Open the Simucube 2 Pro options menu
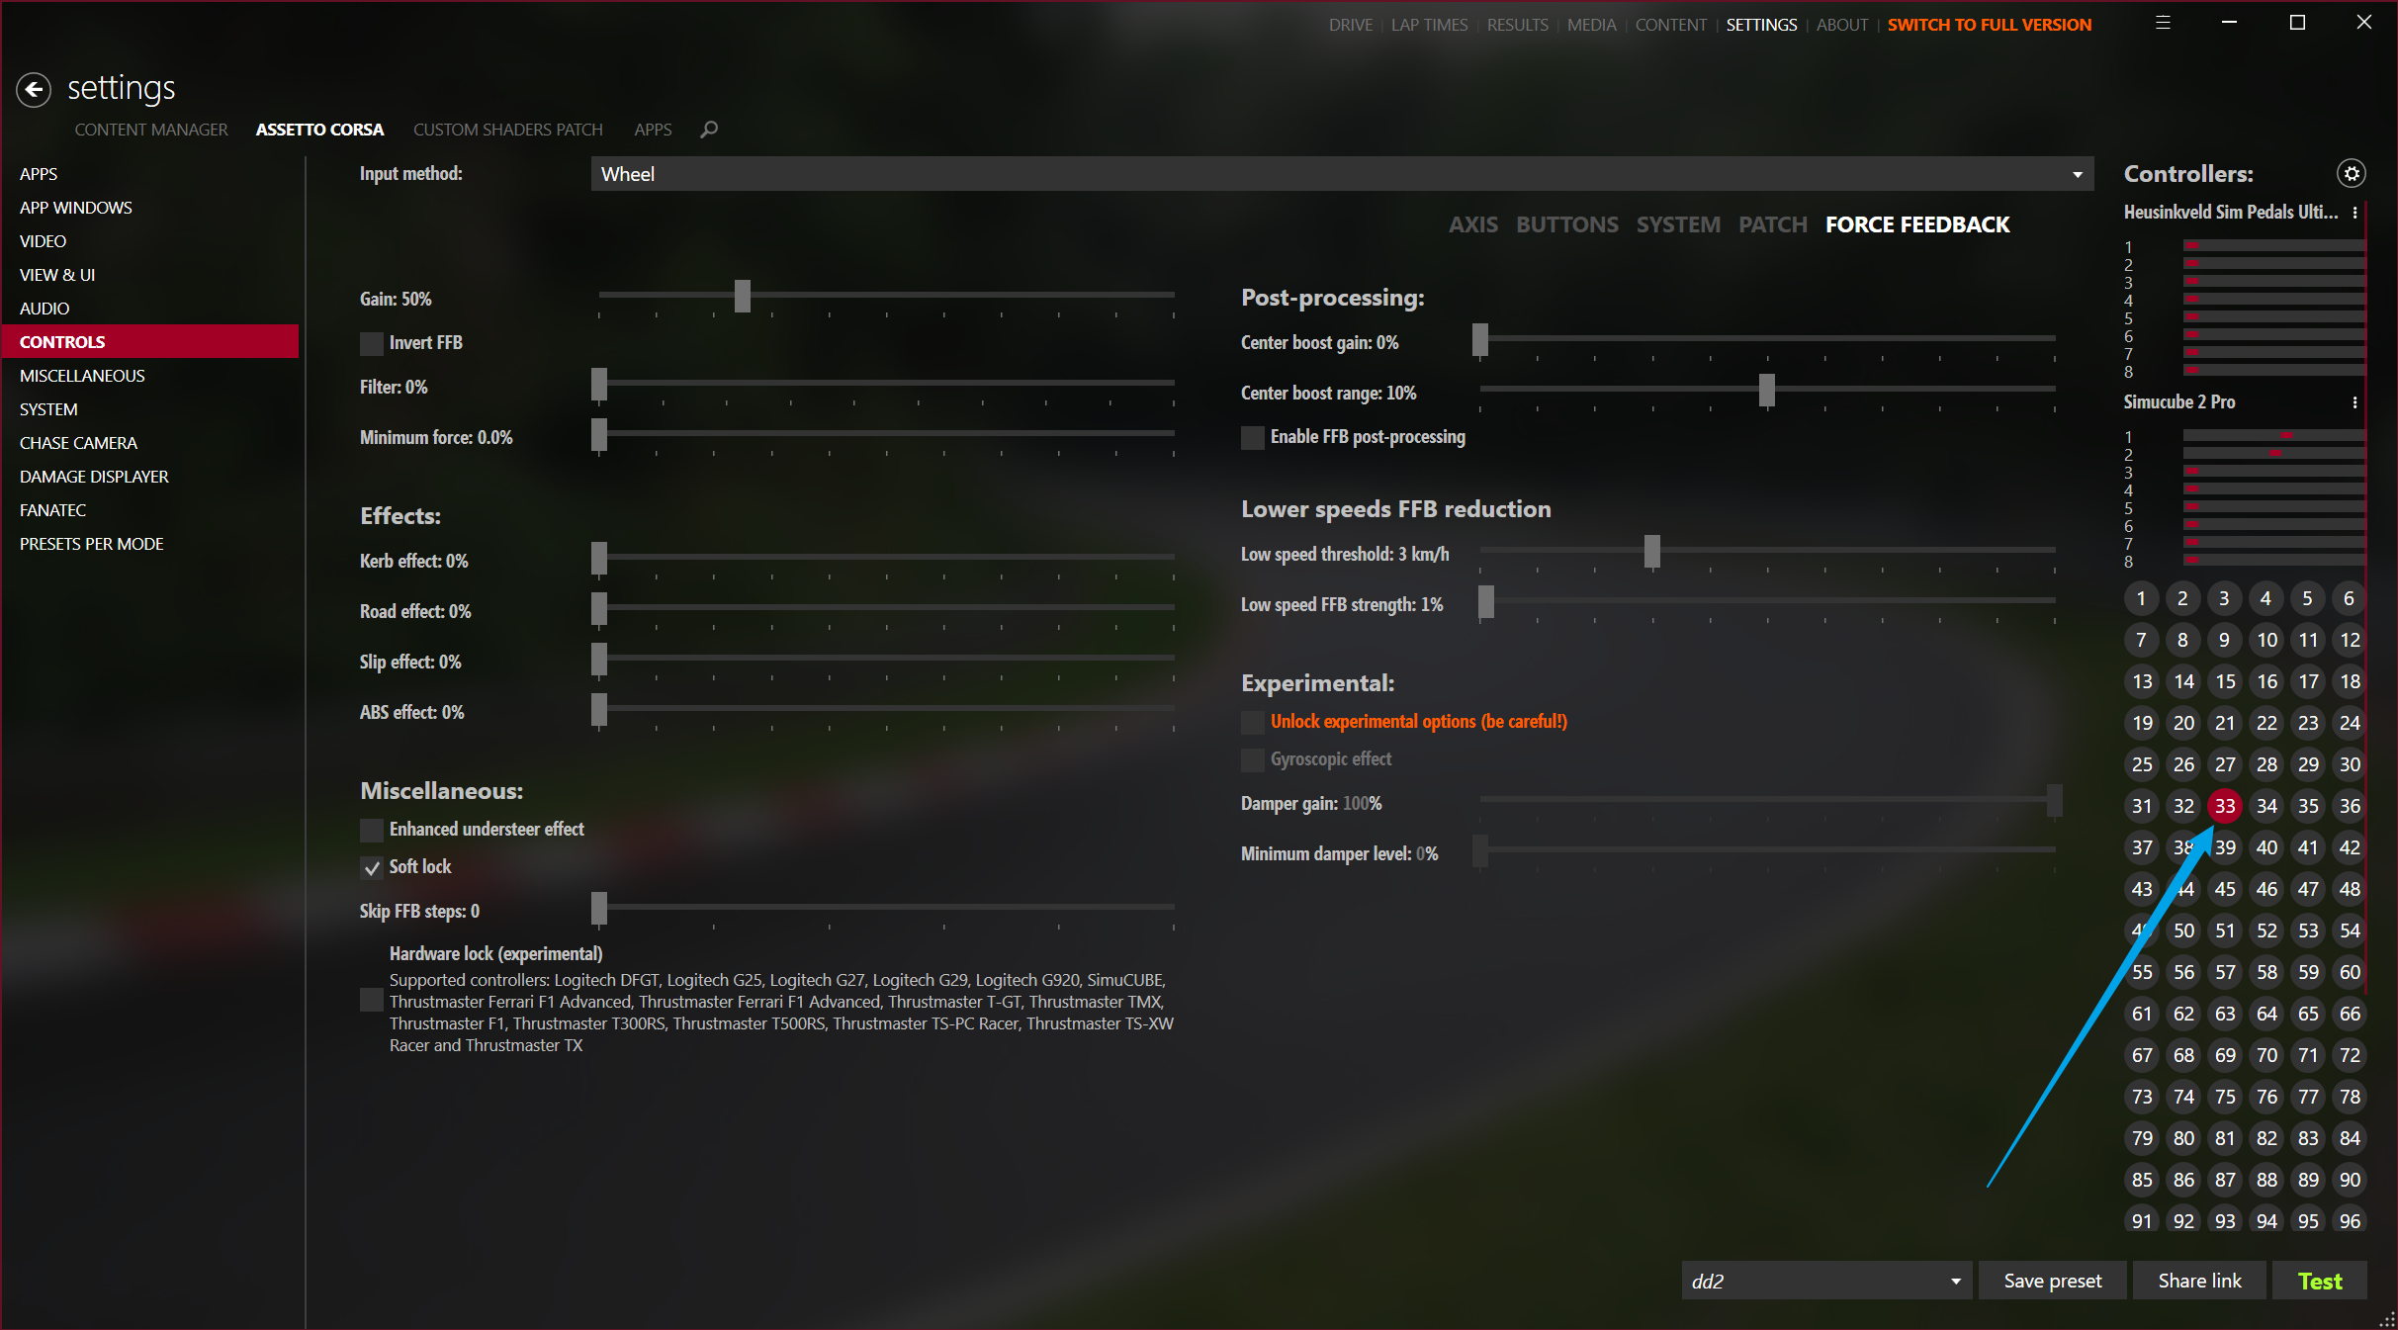The width and height of the screenshot is (2398, 1330). [x=2354, y=402]
